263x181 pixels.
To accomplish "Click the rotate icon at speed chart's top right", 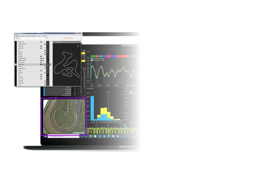I will click(x=139, y=52).
